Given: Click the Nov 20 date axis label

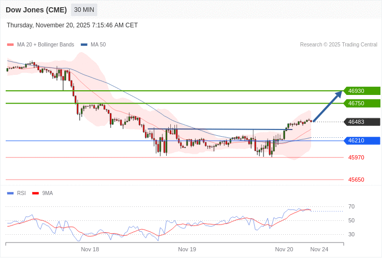Looking at the screenshot, I should pos(284,249).
